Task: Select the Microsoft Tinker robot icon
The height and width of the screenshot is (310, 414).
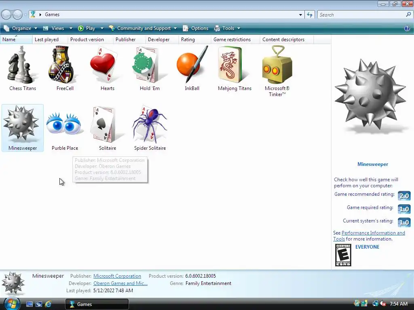Action: tap(277, 64)
